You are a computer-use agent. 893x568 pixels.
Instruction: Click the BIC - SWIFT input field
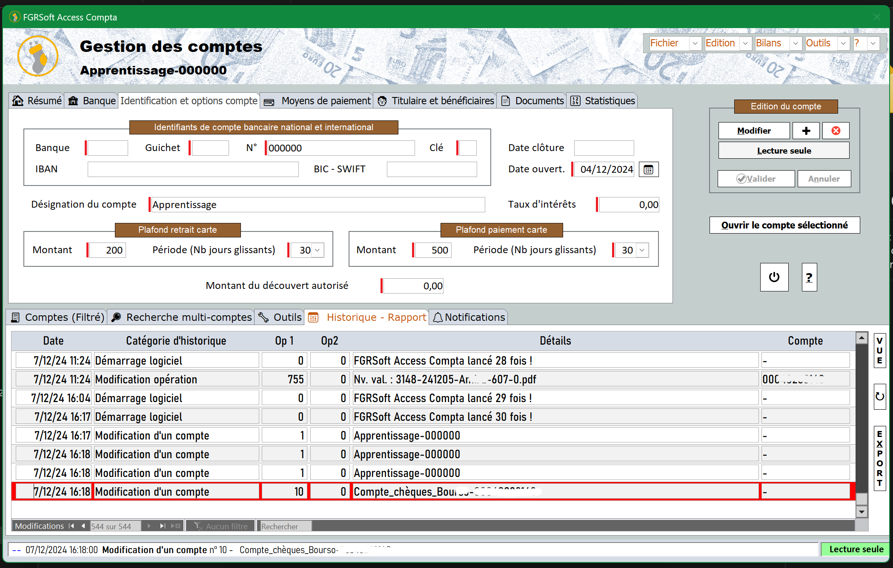pyautogui.click(x=432, y=169)
